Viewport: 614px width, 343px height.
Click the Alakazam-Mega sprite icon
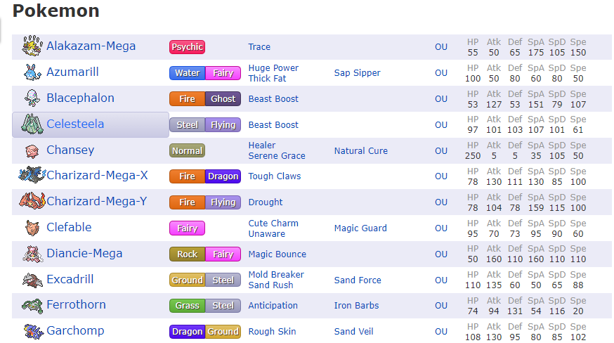pos(32,46)
